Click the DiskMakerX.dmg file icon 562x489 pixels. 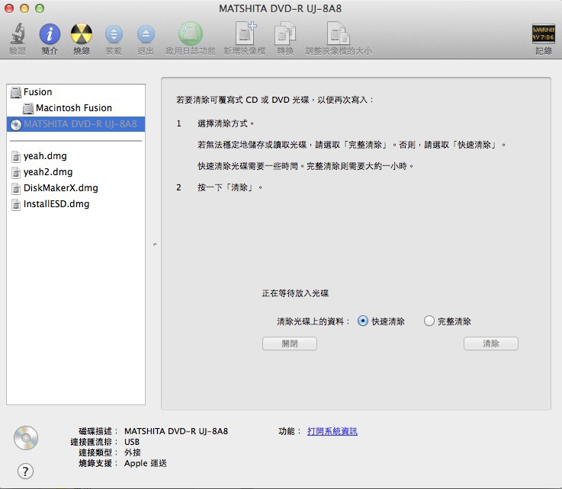coord(16,189)
